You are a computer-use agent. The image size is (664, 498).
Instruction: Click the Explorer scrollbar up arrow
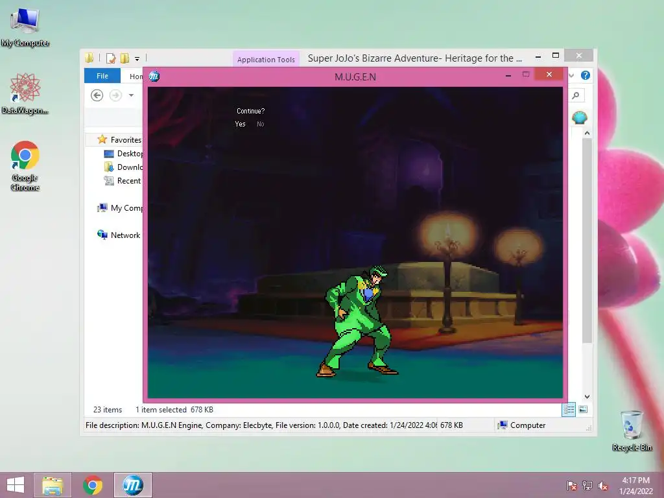pyautogui.click(x=587, y=133)
